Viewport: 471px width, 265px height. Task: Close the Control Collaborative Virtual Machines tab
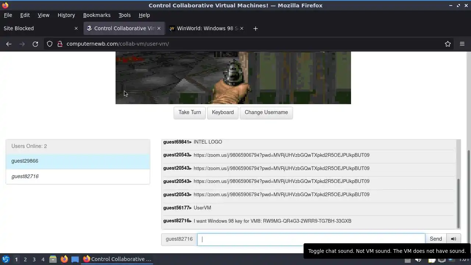pyautogui.click(x=159, y=28)
